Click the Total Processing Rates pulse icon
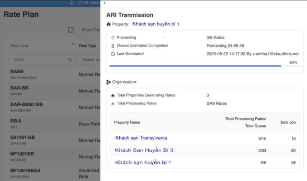This screenshot has width=307, height=181. coord(113,104)
